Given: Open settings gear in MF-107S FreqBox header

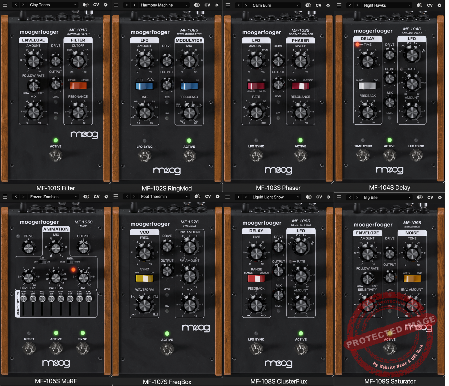Looking at the screenshot, I should (x=217, y=196).
